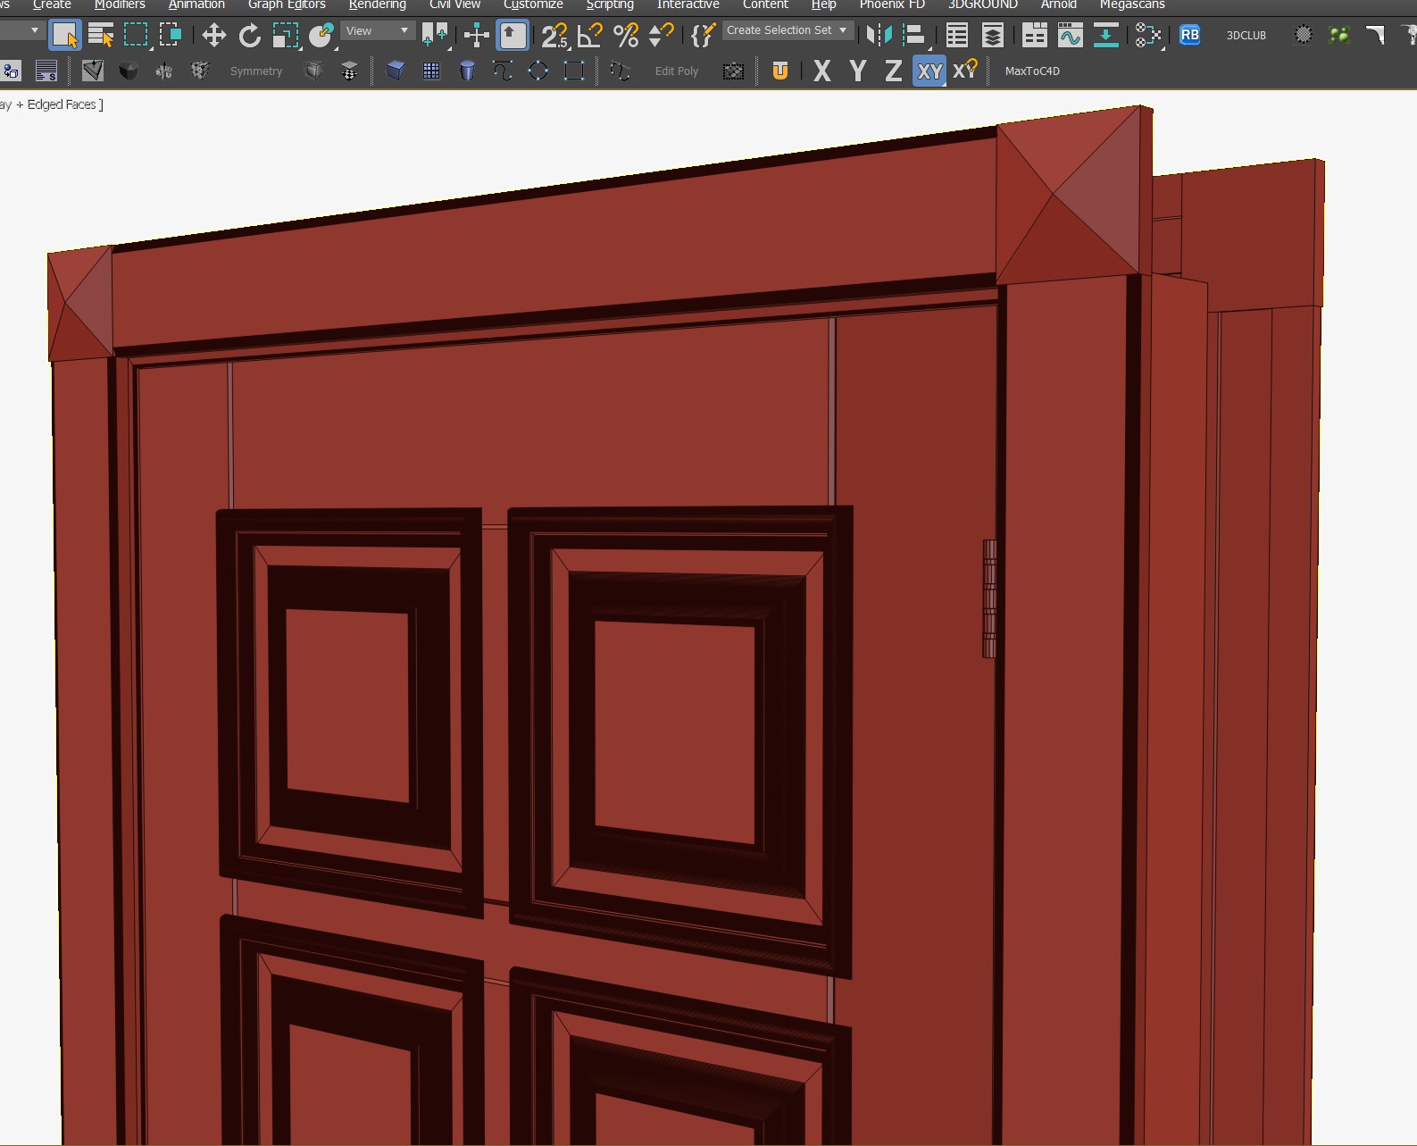The width and height of the screenshot is (1417, 1146).
Task: Toggle the Spinner Snap button
Action: 662,36
